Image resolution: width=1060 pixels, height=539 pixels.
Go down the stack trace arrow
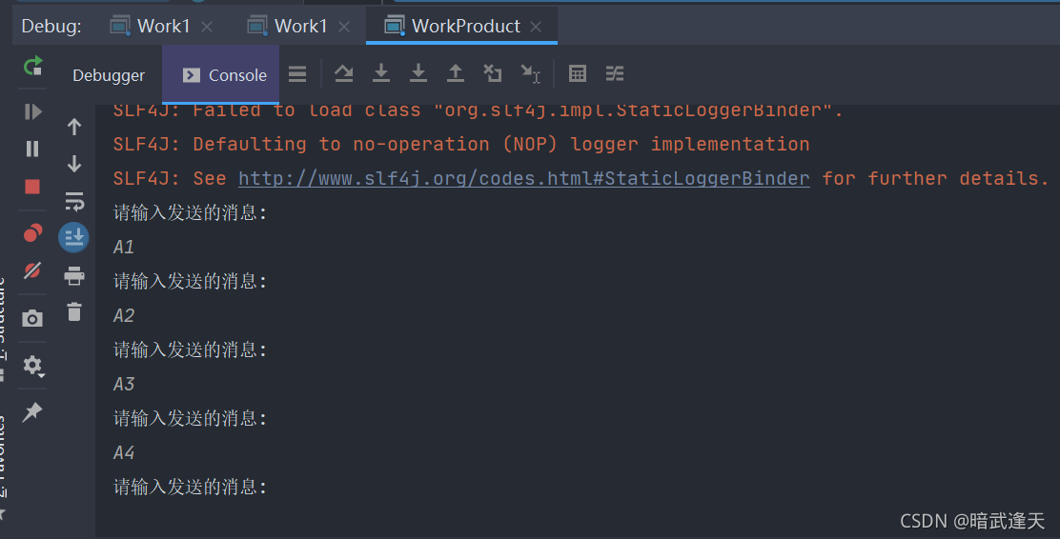pyautogui.click(x=74, y=164)
